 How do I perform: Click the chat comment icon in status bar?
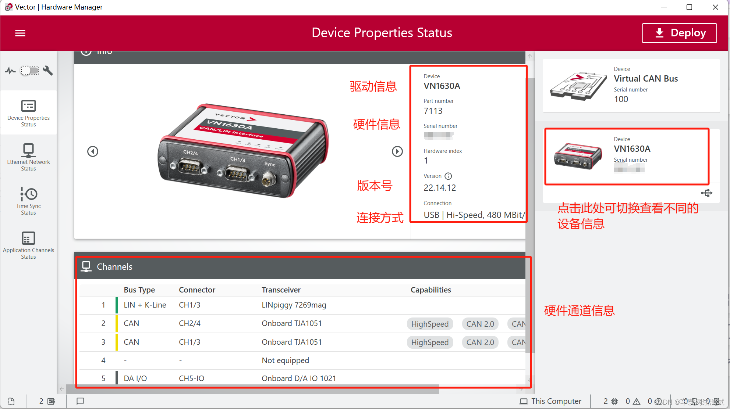click(x=80, y=401)
